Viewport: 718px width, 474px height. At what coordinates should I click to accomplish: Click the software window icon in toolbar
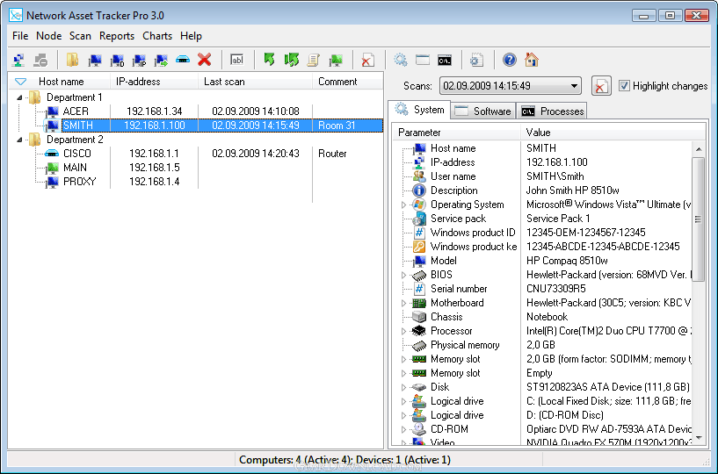click(422, 60)
